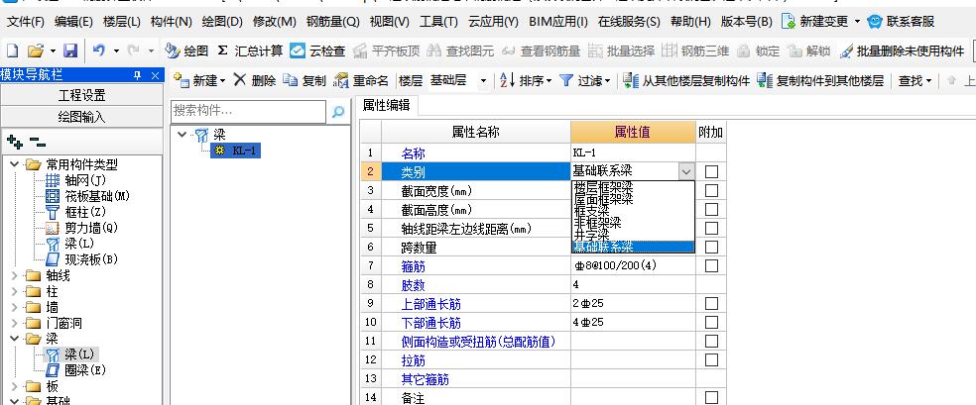Toggle 附加 checkbox for 拉筋 row

[711, 360]
